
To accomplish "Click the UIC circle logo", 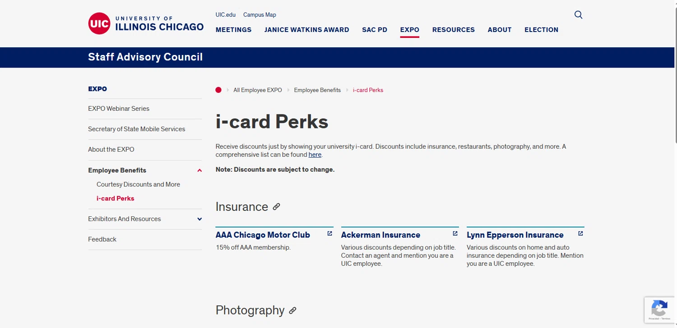I will coord(99,23).
